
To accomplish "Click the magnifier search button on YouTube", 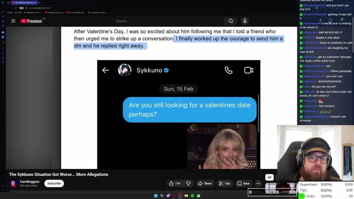I will pyautogui.click(x=231, y=21).
